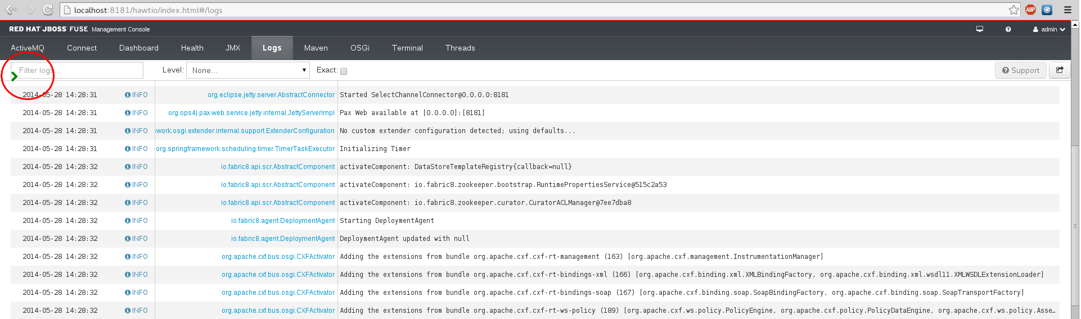Switch to the Dashboard tab

click(x=139, y=48)
